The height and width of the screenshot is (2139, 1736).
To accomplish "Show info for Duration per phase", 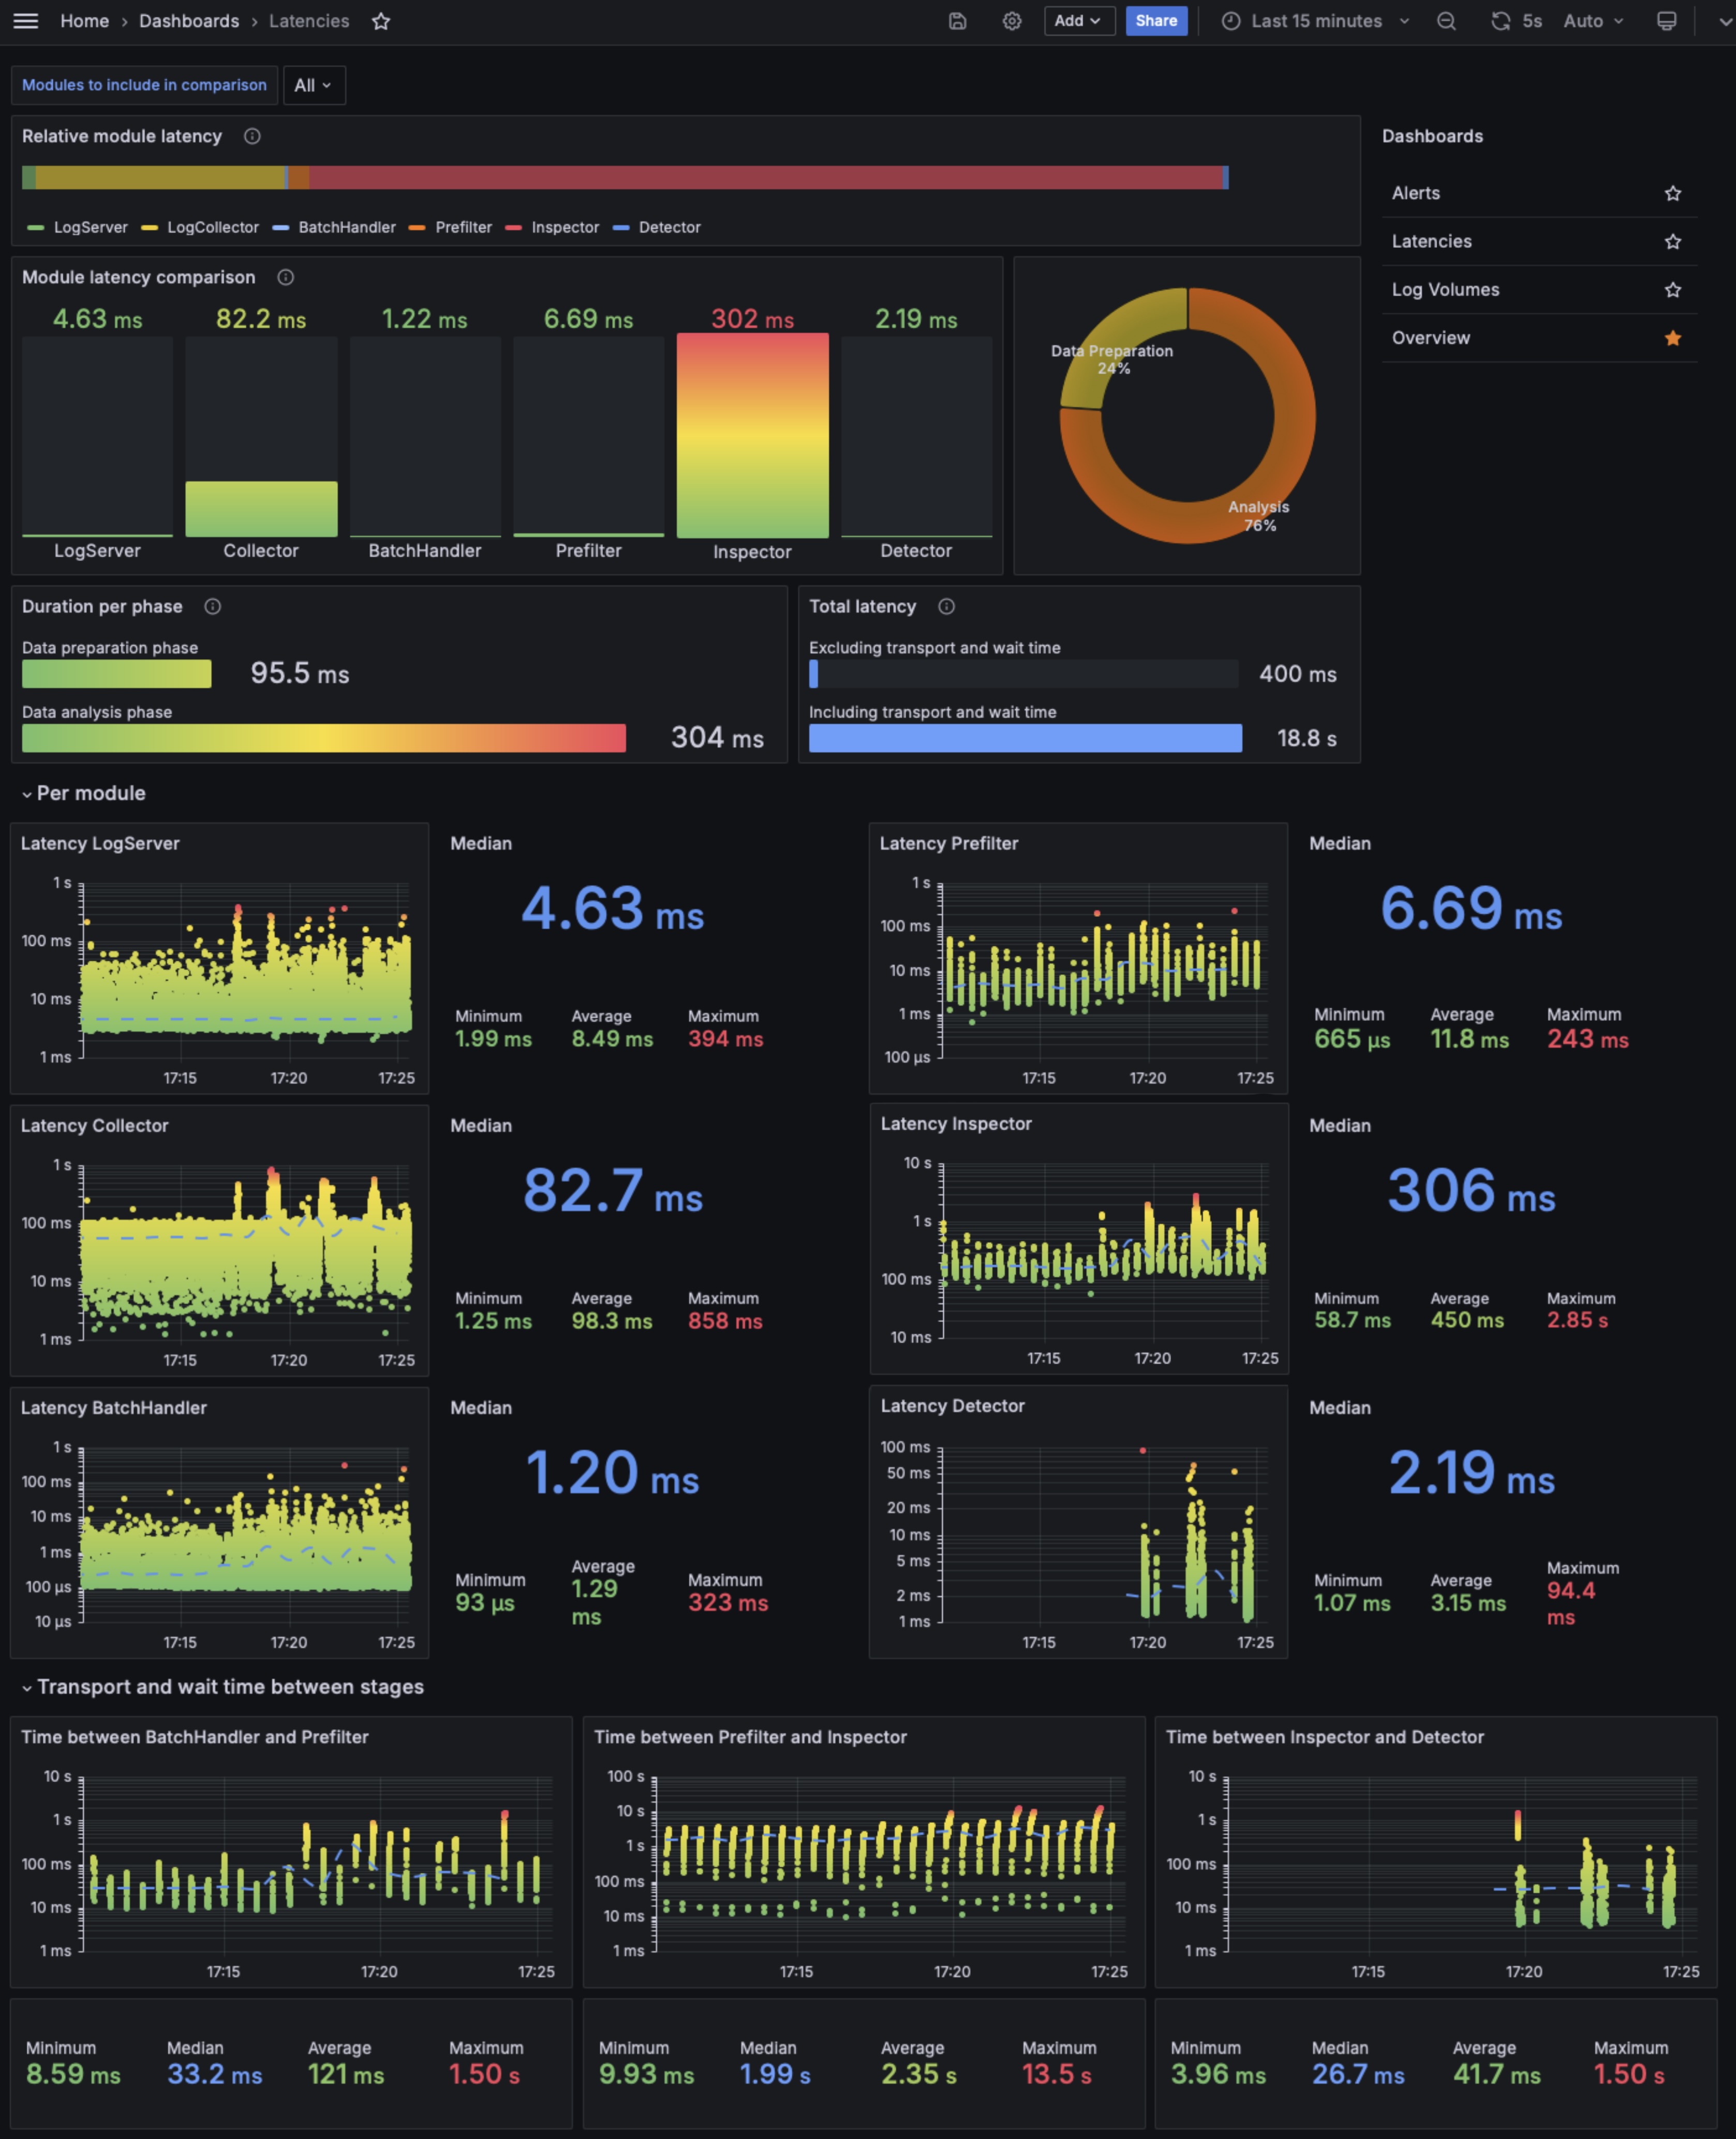I will 212,606.
